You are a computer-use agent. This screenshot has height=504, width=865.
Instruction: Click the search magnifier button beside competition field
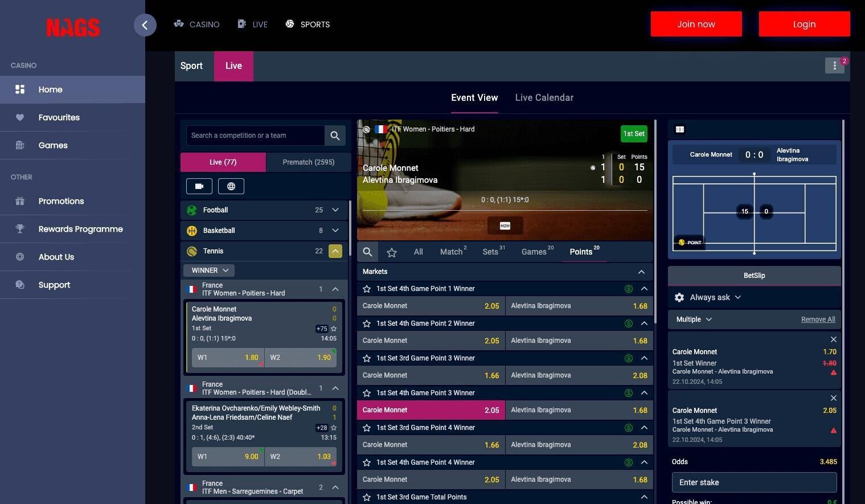(x=335, y=136)
